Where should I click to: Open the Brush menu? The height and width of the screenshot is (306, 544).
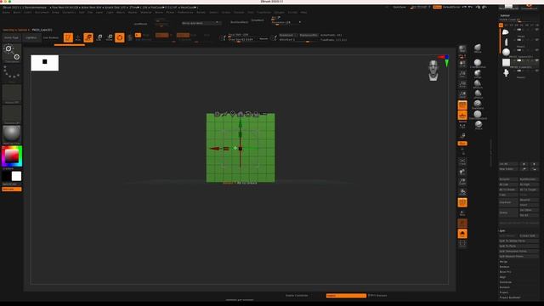tap(17, 12)
